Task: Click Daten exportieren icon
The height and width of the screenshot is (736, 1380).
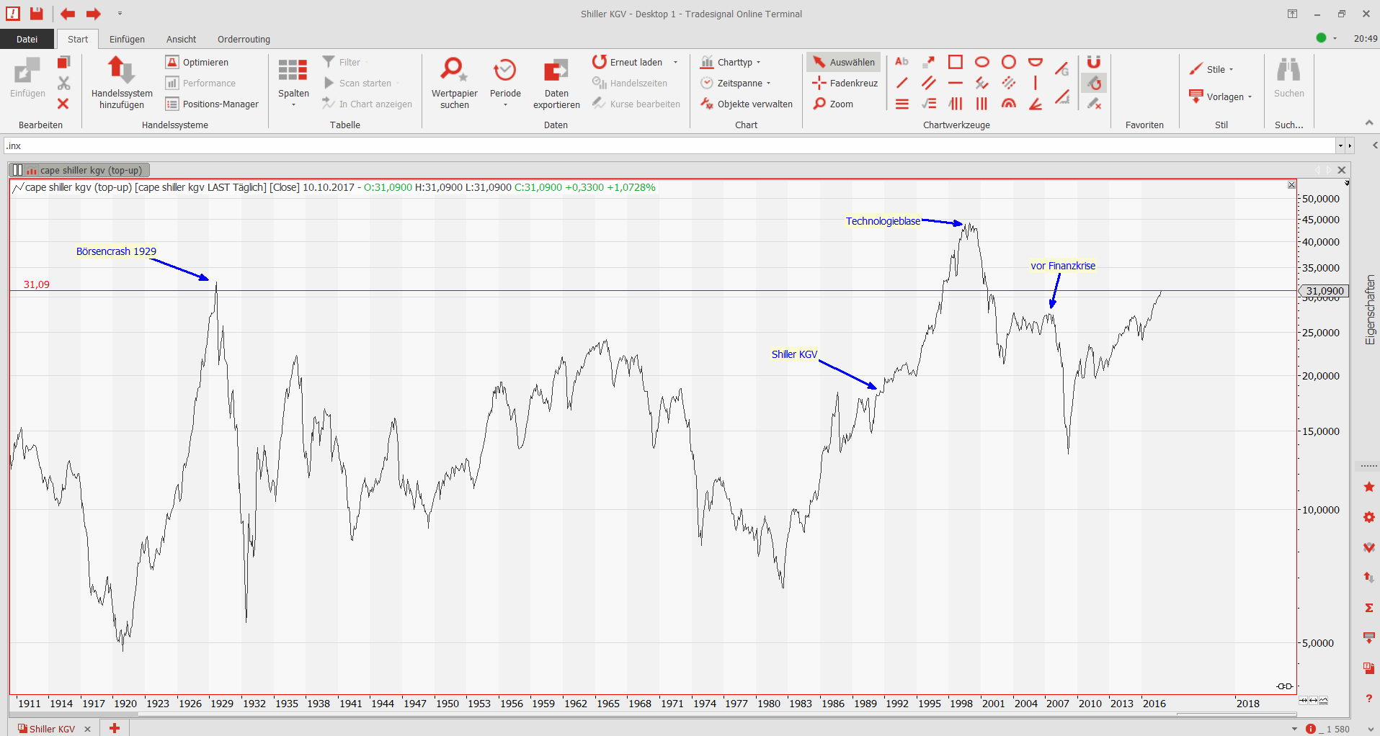Action: tap(556, 71)
